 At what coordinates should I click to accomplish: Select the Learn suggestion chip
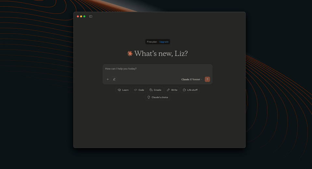coord(123,90)
